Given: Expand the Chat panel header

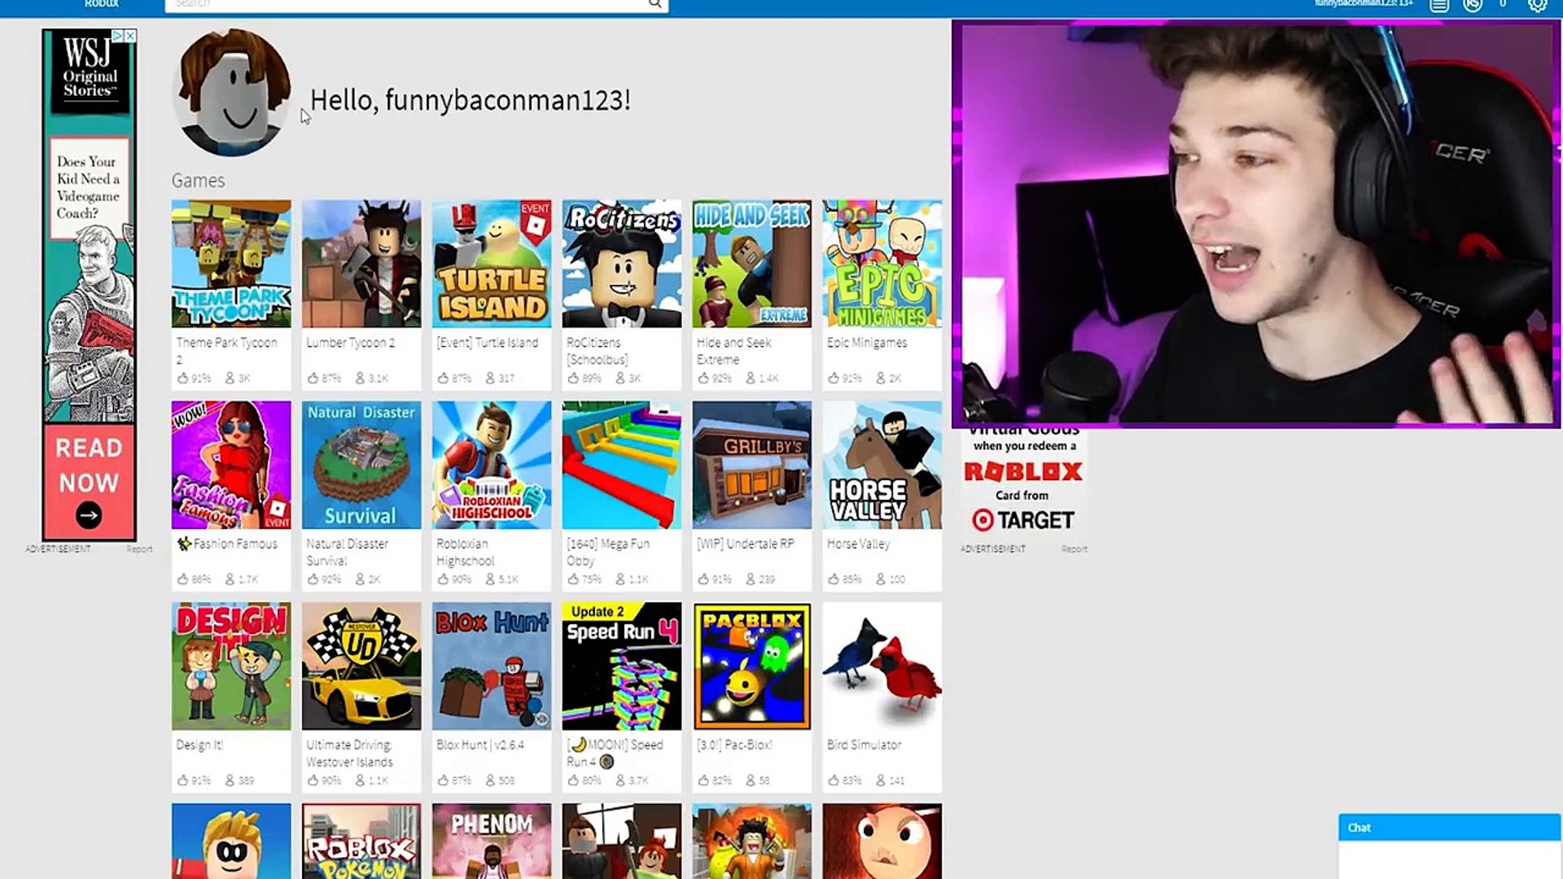Looking at the screenshot, I should click(x=1449, y=827).
